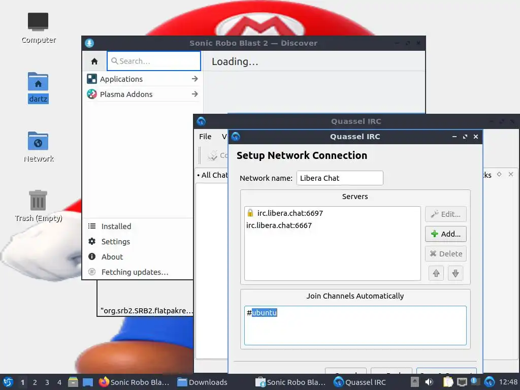This screenshot has height=390, width=520.
Task: Select server irc.libera.chat:6697
Action: pyautogui.click(x=332, y=213)
